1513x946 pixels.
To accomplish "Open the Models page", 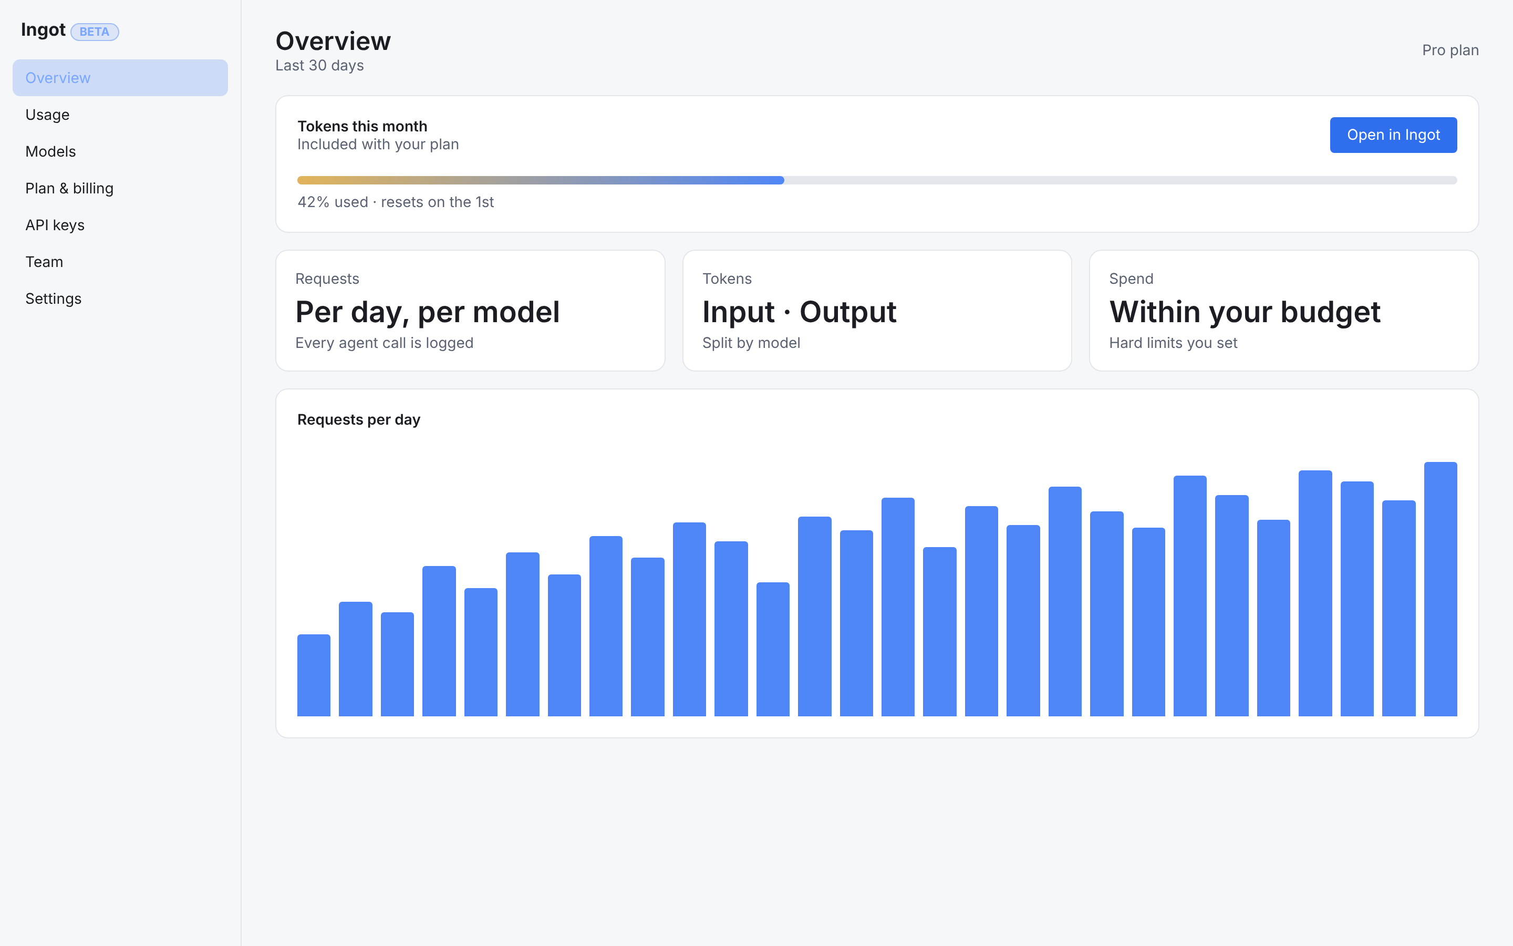I will point(120,151).
